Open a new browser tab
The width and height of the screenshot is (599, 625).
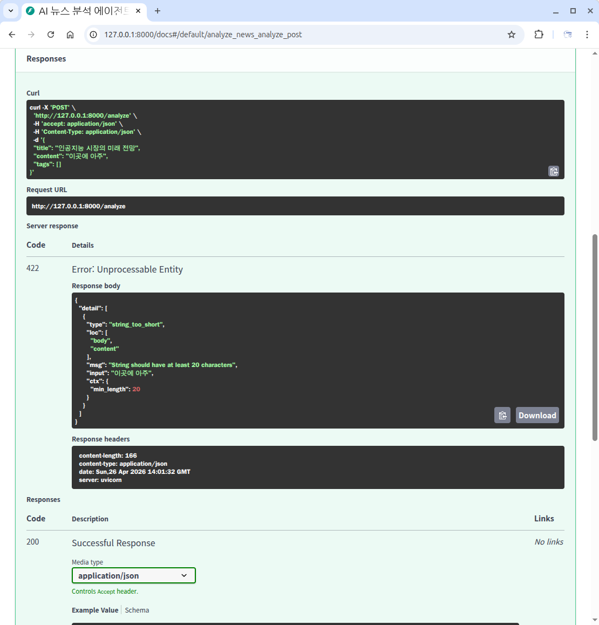point(158,11)
